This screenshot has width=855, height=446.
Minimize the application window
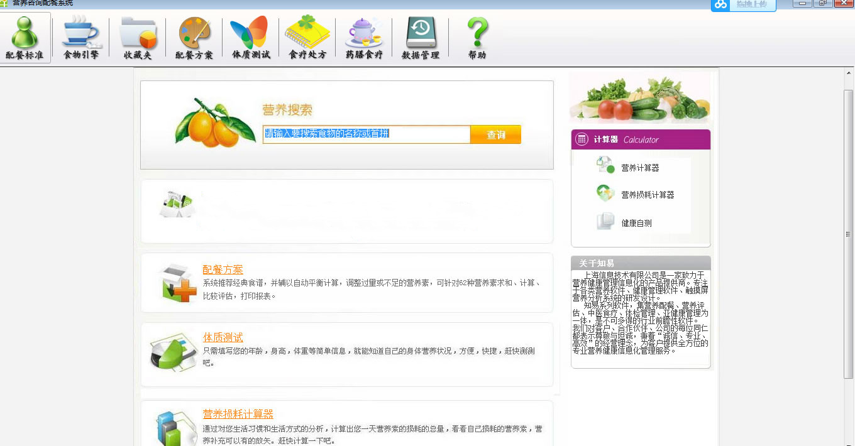coord(802,4)
